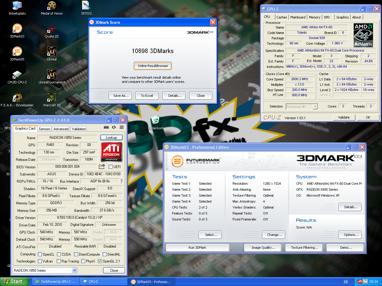Click the Futuremark logo in 3DMark03 window
This screenshot has width=382, height=286.
[x=195, y=161]
